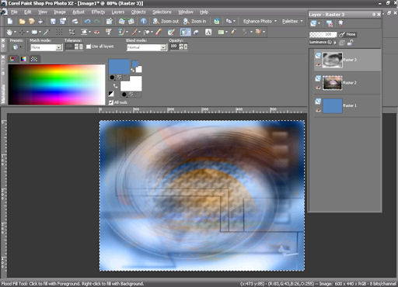The image size is (398, 287).
Task: Click the Delete layer icon in Layers palette
Action: [330, 23]
